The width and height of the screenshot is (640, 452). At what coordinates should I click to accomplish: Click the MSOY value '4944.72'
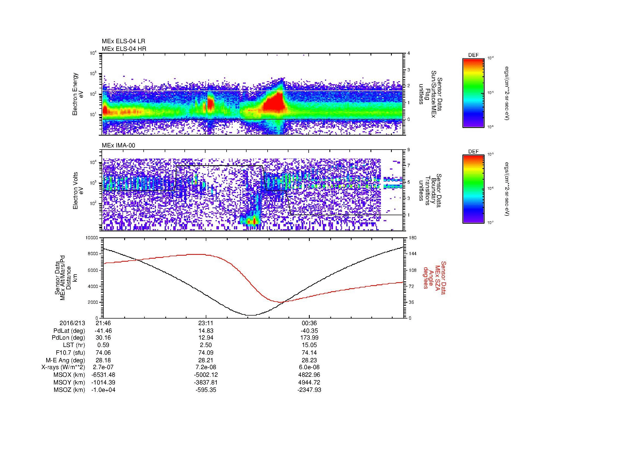[309, 382]
